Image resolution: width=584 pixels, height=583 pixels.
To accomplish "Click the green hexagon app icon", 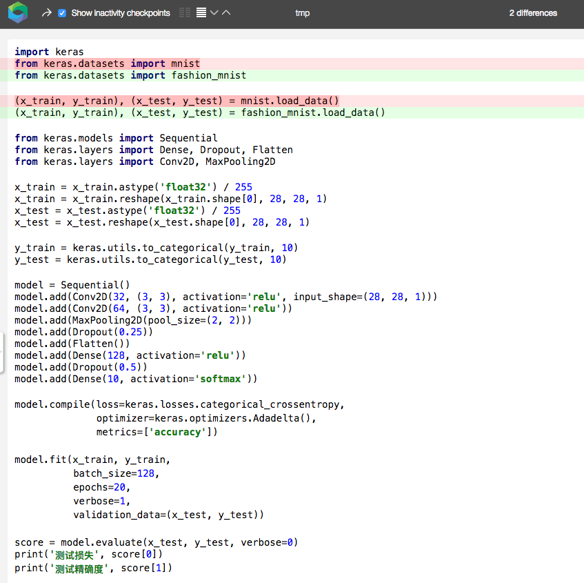I will pos(17,12).
